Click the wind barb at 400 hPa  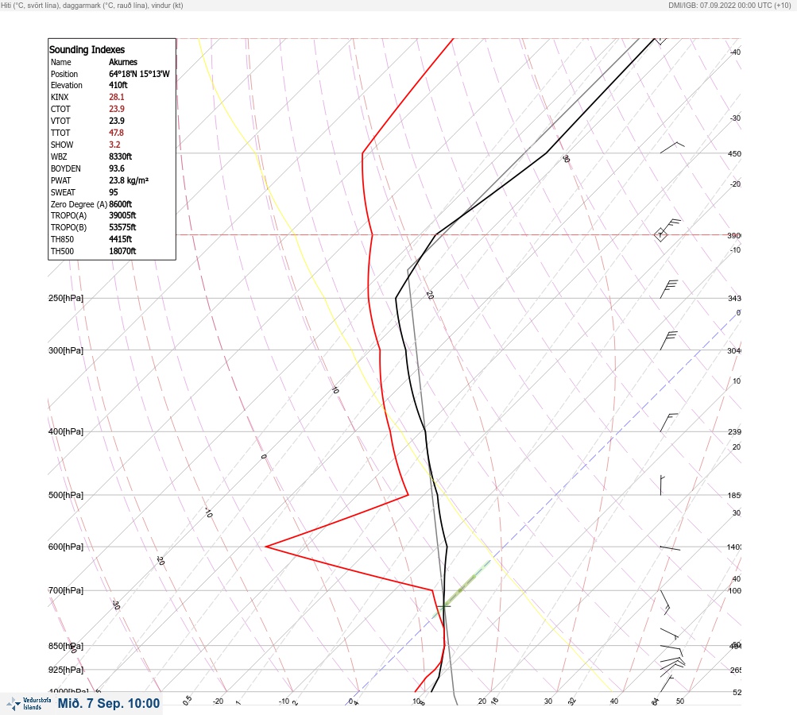[669, 423]
